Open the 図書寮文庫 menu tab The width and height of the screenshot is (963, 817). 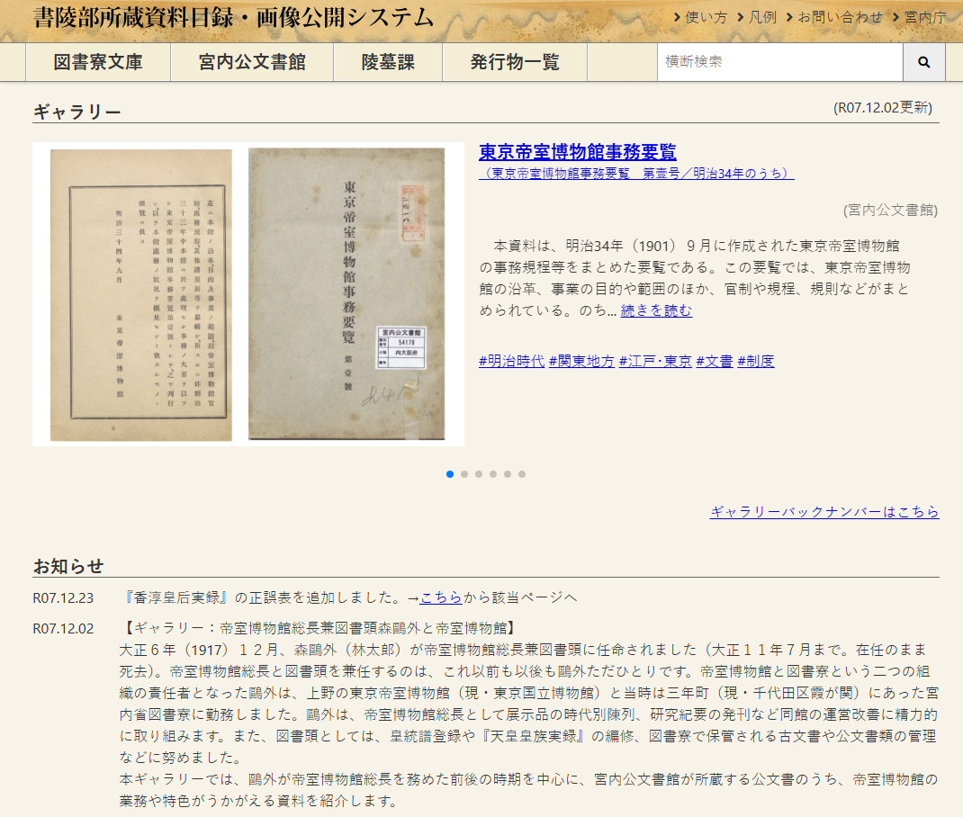(98, 62)
